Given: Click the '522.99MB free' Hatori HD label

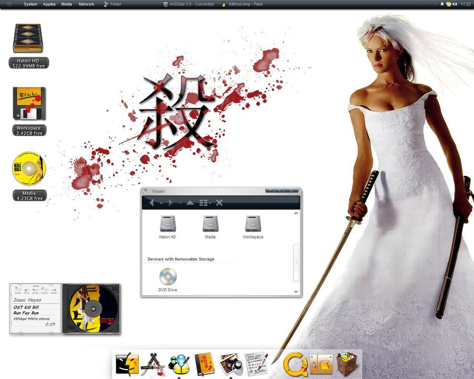Looking at the screenshot, I should (29, 66).
